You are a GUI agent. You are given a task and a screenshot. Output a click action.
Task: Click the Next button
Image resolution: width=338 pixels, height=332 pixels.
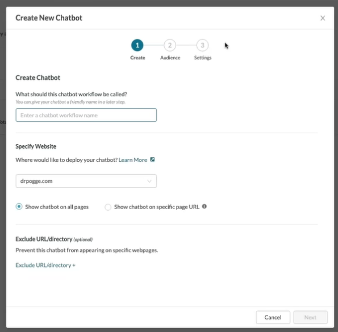click(310, 317)
